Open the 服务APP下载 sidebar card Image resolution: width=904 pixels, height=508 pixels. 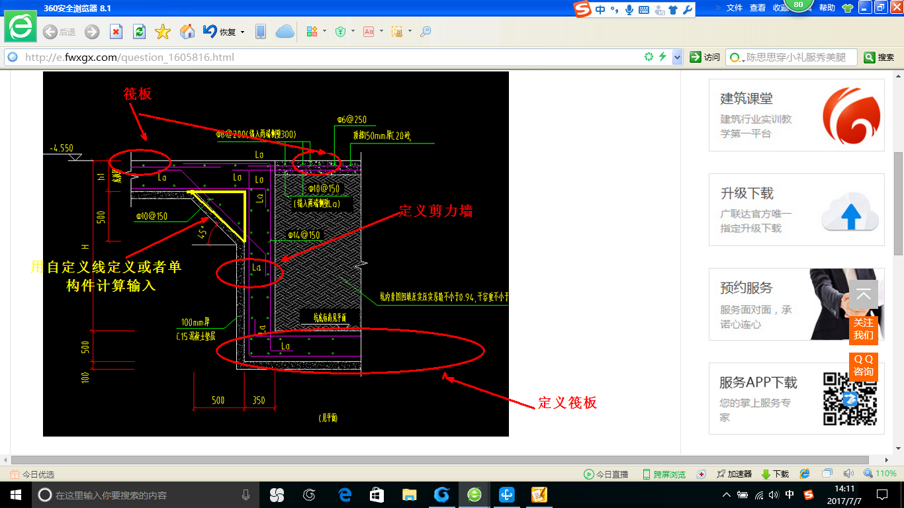click(x=796, y=398)
